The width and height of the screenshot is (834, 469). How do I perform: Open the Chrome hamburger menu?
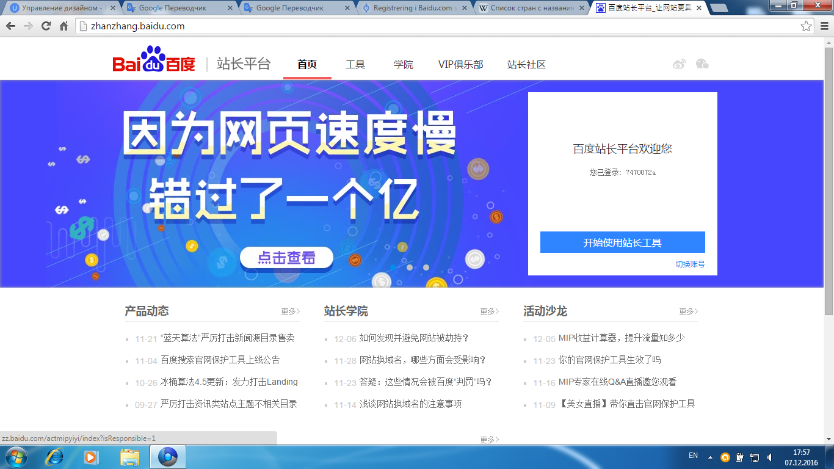pyautogui.click(x=824, y=26)
